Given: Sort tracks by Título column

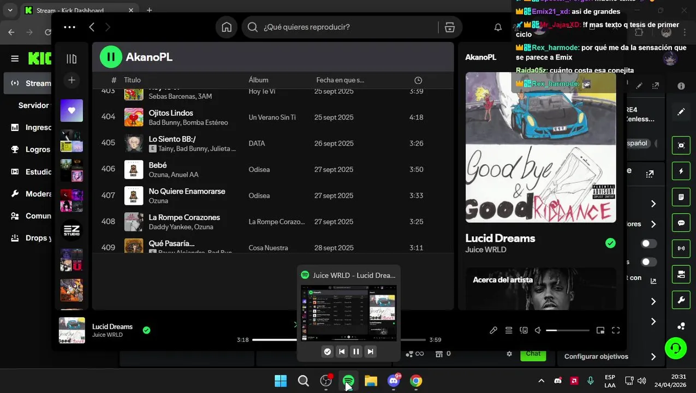Looking at the screenshot, I should point(132,80).
